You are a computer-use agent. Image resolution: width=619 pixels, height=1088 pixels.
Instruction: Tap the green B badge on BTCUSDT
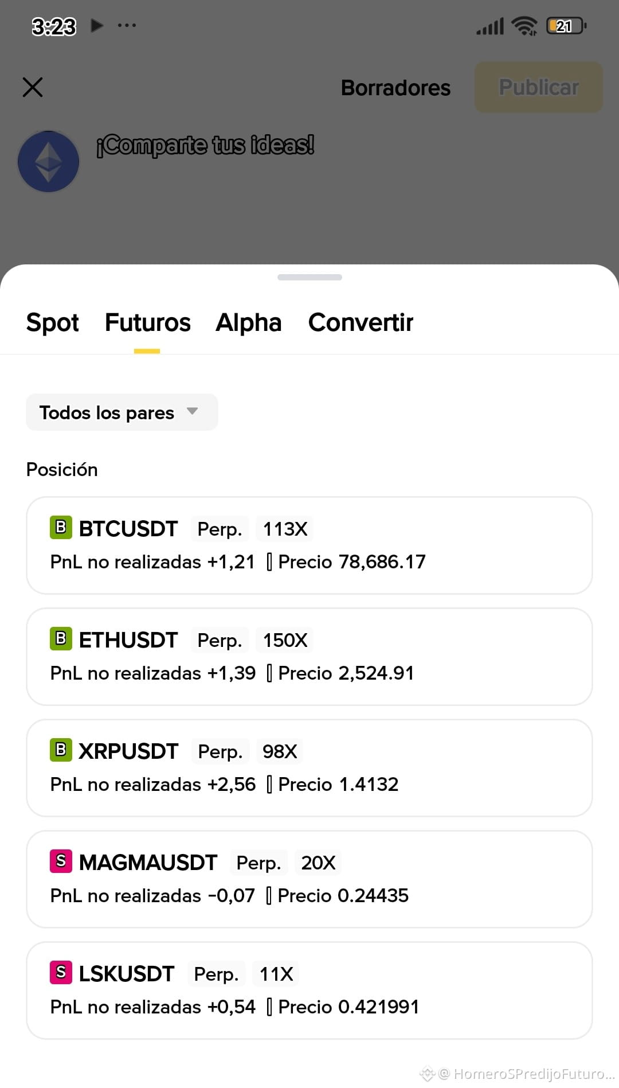click(61, 528)
